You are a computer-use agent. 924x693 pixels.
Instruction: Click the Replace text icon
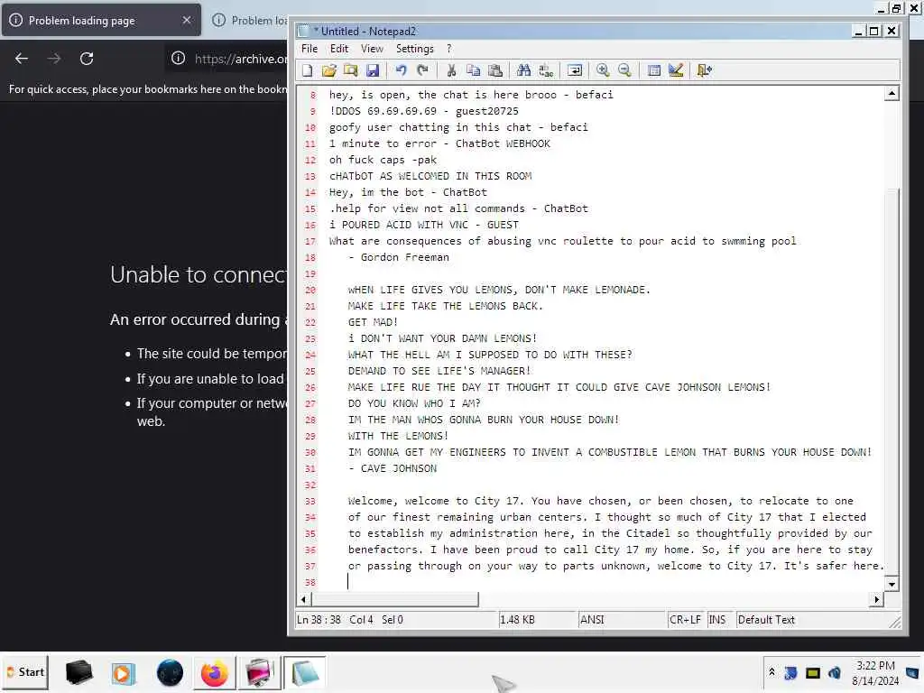click(546, 70)
